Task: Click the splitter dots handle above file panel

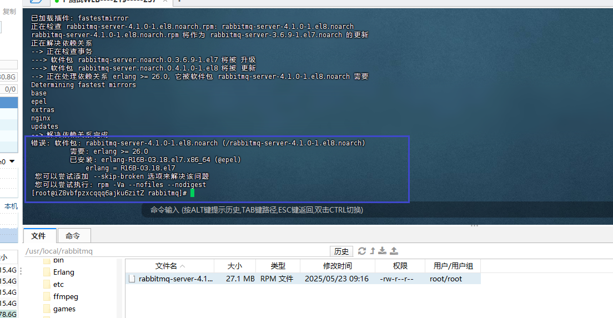Action: tap(474, 226)
